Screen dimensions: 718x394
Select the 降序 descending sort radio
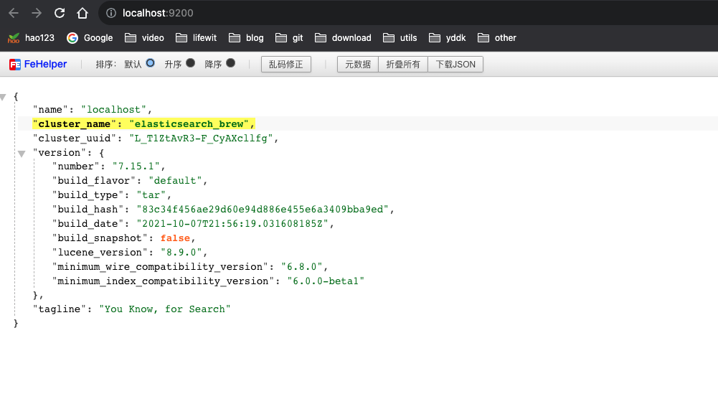pos(231,63)
